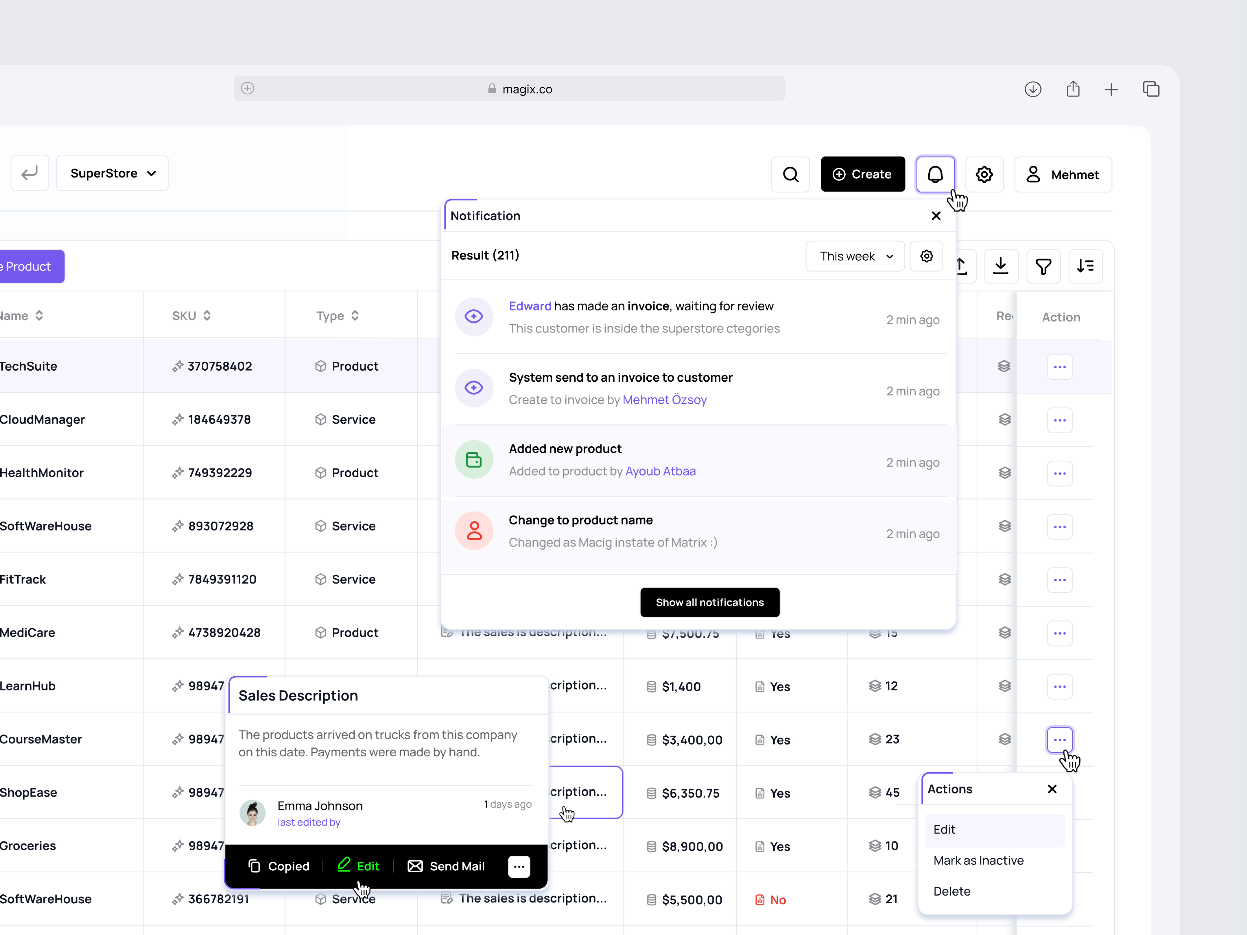The height and width of the screenshot is (935, 1247).
Task: Click the descending sort icon in the toolbar
Action: tap(1086, 266)
